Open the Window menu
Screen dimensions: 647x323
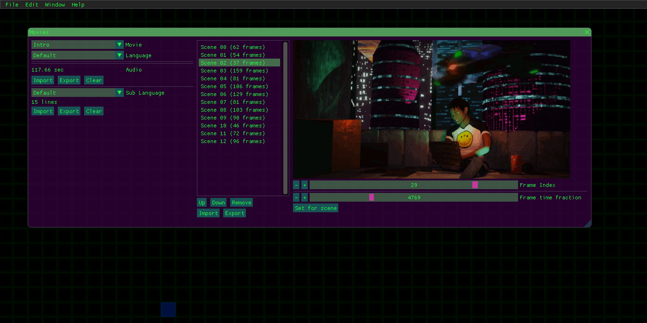coord(55,5)
